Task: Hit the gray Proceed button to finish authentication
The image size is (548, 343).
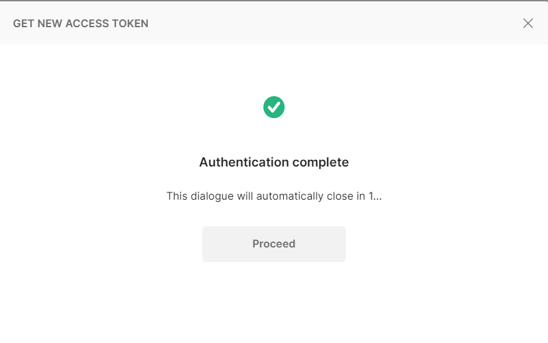Action: click(273, 243)
